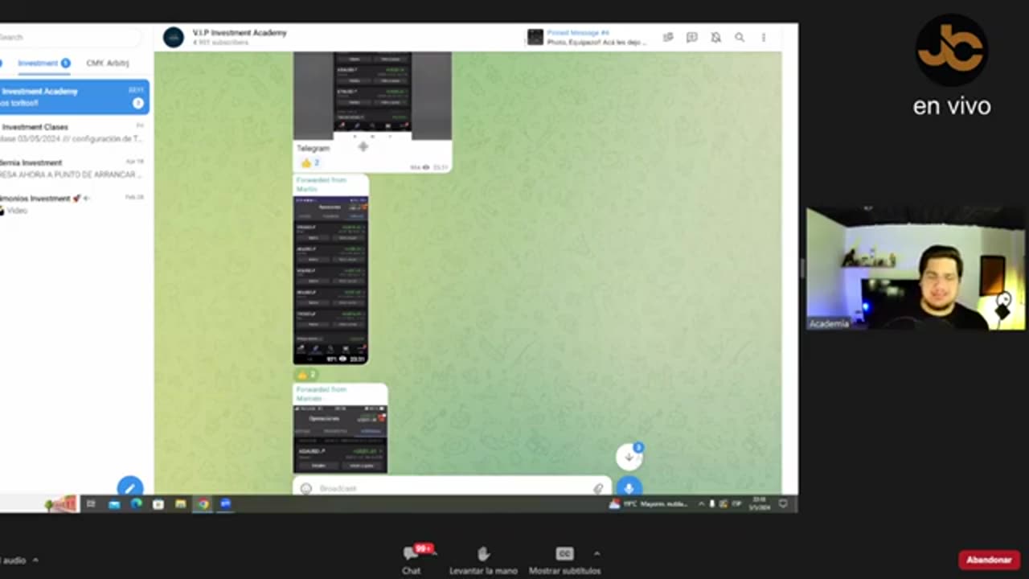This screenshot has height=579, width=1029.
Task: Jump to latest with the down-arrow button
Action: point(629,457)
